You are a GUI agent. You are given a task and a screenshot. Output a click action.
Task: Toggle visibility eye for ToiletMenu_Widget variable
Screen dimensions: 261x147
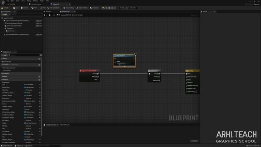(x=40, y=115)
